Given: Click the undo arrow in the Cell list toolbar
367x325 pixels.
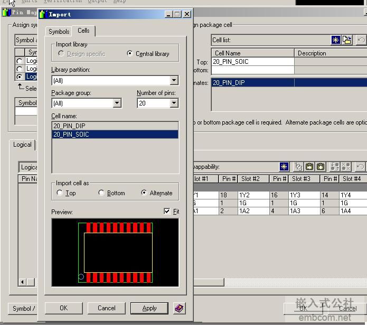Looking at the screenshot, I should [x=361, y=40].
